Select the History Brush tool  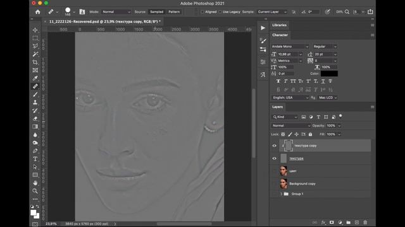tap(35, 110)
